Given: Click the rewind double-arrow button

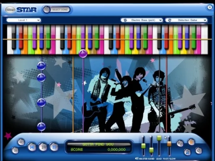Looking at the screenshot, I should pos(21,142).
